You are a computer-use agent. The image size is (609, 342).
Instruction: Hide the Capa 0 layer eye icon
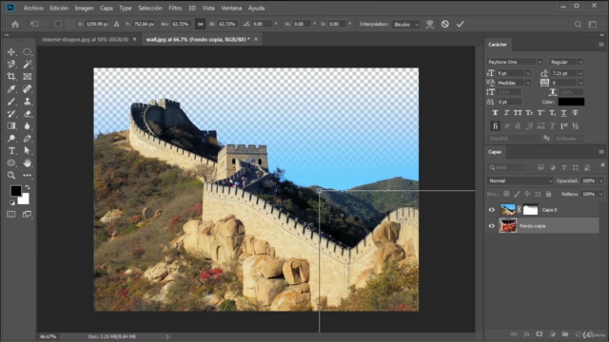[x=492, y=210]
